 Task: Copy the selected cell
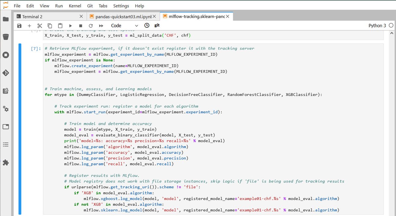coord(50,25)
